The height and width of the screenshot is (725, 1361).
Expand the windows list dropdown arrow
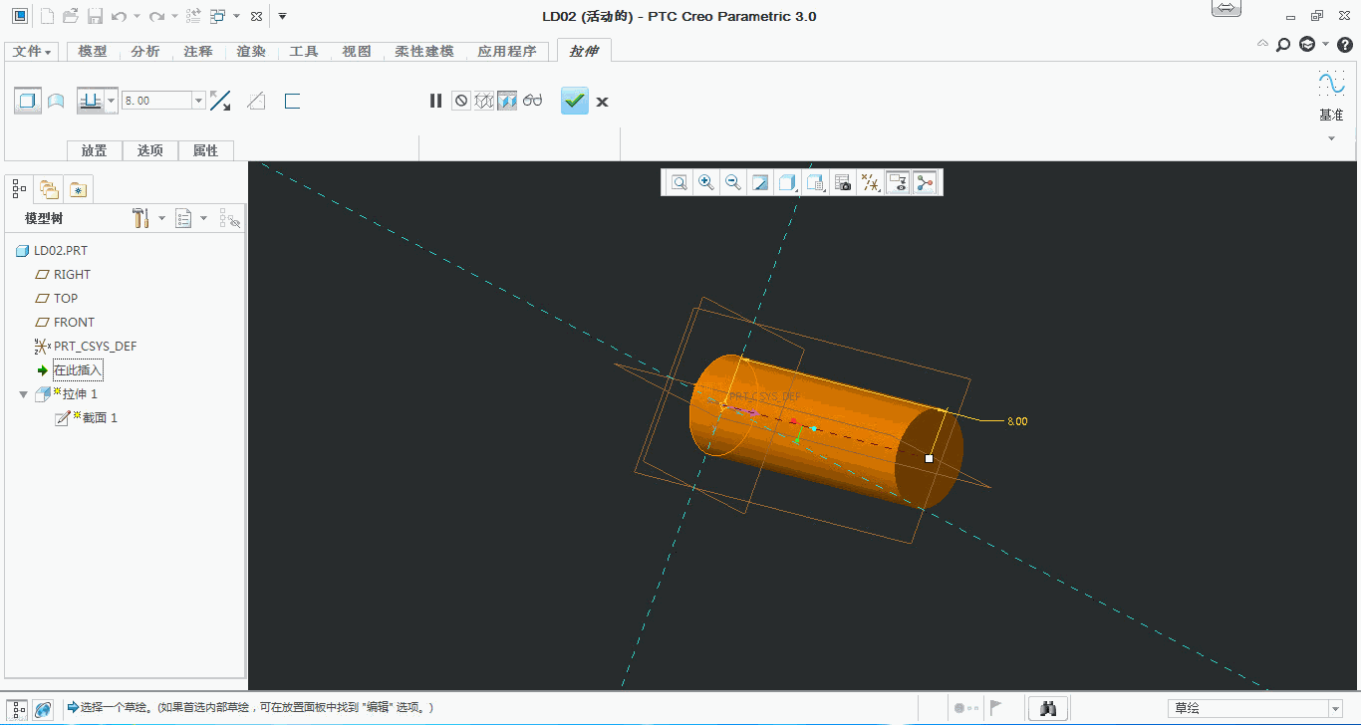[236, 17]
